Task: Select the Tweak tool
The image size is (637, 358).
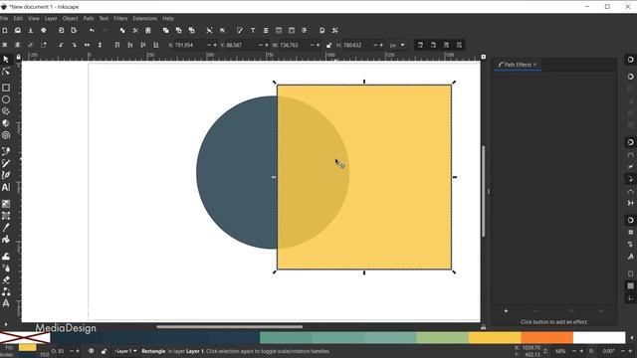Action: 6,257
